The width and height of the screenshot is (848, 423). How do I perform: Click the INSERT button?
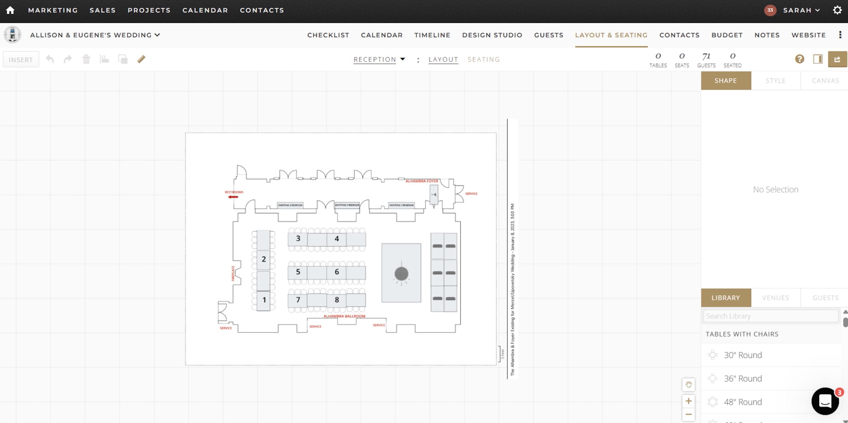(21, 59)
